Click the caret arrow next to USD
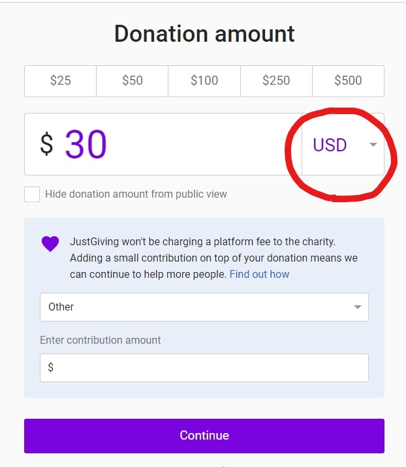Image resolution: width=406 pixels, height=467 pixels. click(x=373, y=145)
